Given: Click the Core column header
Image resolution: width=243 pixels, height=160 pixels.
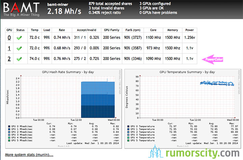Looking at the screenshot, I should pos(153,30).
